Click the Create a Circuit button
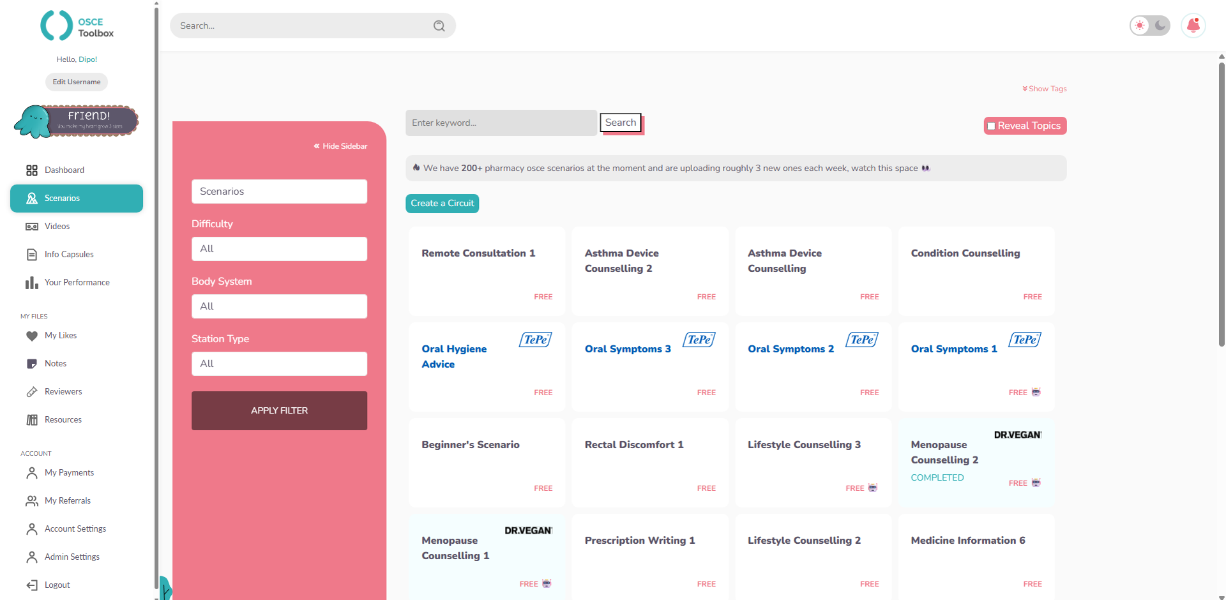This screenshot has width=1226, height=600. (443, 204)
